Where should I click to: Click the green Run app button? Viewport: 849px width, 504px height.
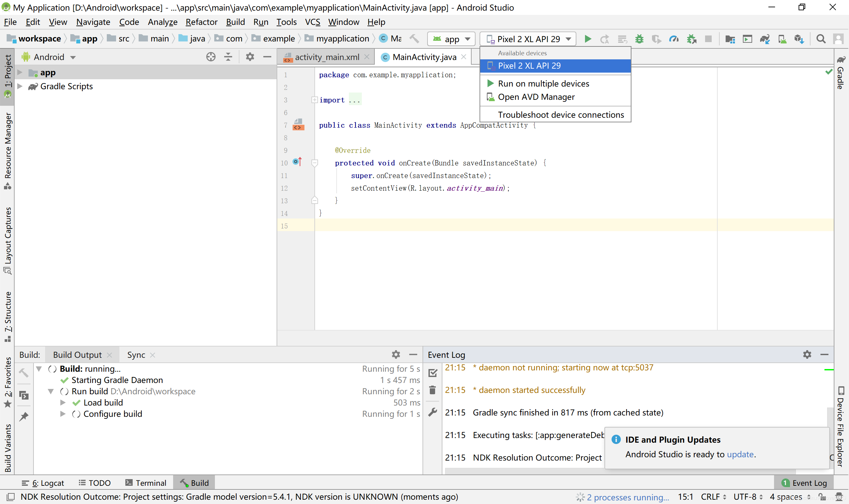pos(588,39)
